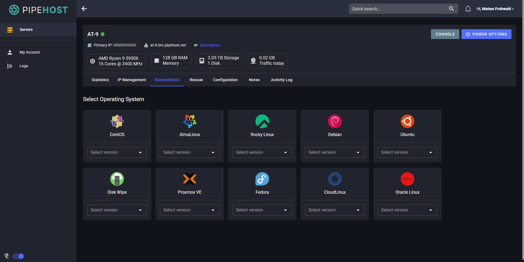Switch to the IP Management tab
The height and width of the screenshot is (262, 524).
132,80
